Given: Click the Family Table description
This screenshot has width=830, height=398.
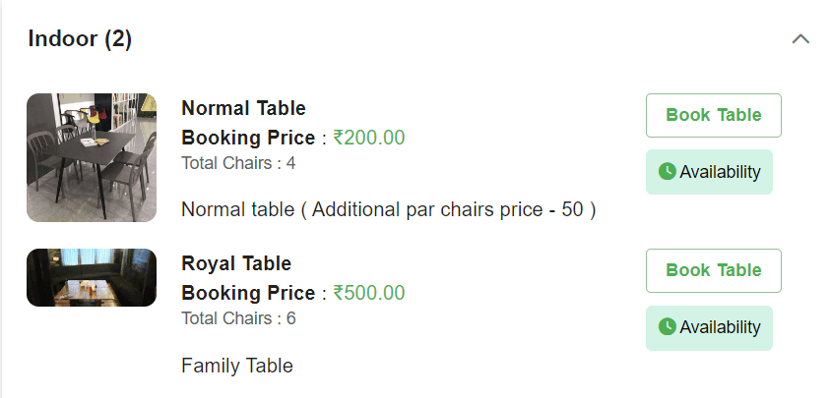Looking at the screenshot, I should point(237,366).
